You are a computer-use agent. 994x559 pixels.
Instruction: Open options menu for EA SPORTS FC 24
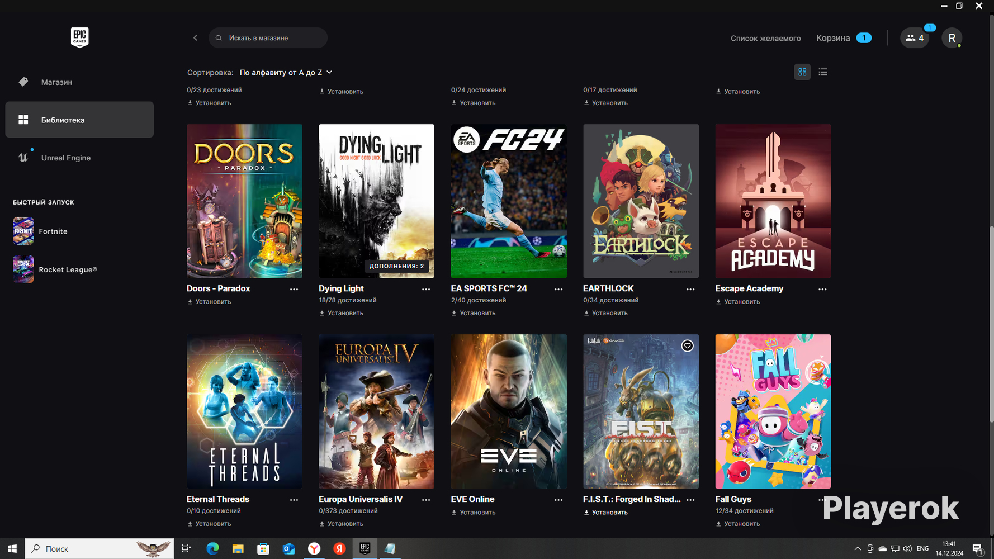tap(558, 289)
